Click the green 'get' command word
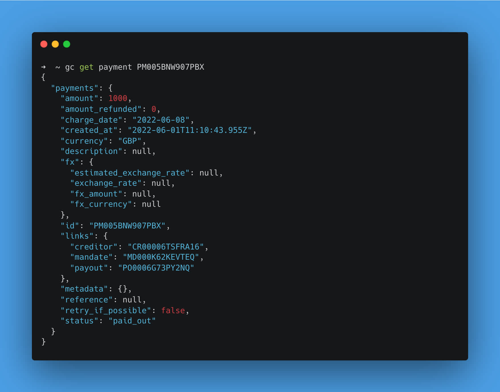This screenshot has height=392, width=500. (x=87, y=67)
